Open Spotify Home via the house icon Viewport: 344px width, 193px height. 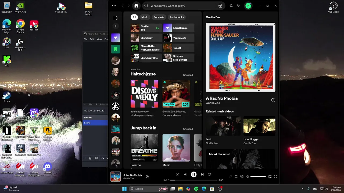(136, 6)
